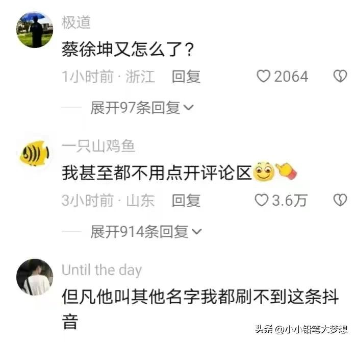Open username 一只山鸡鱼
This screenshot has width=356, height=342.
tap(98, 146)
